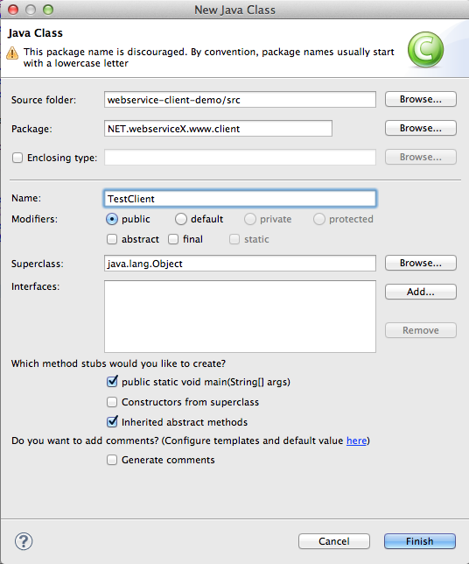Uncheck public static void main stub

[x=112, y=381]
